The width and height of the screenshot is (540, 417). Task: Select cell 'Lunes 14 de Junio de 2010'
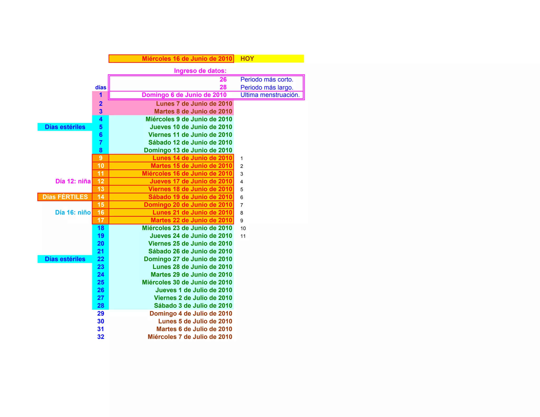192,158
